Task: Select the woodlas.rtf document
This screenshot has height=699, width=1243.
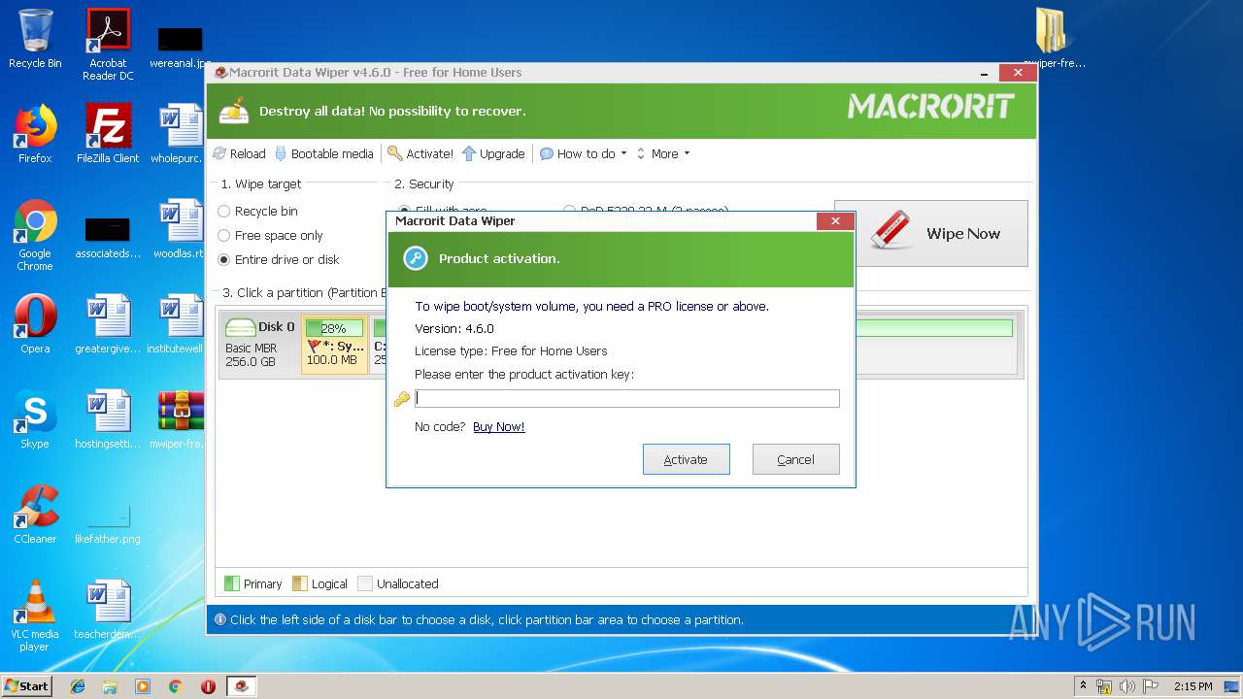Action: (x=180, y=229)
